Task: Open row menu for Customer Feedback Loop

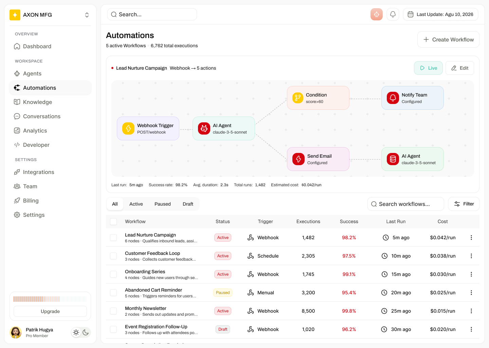Action: [471, 256]
